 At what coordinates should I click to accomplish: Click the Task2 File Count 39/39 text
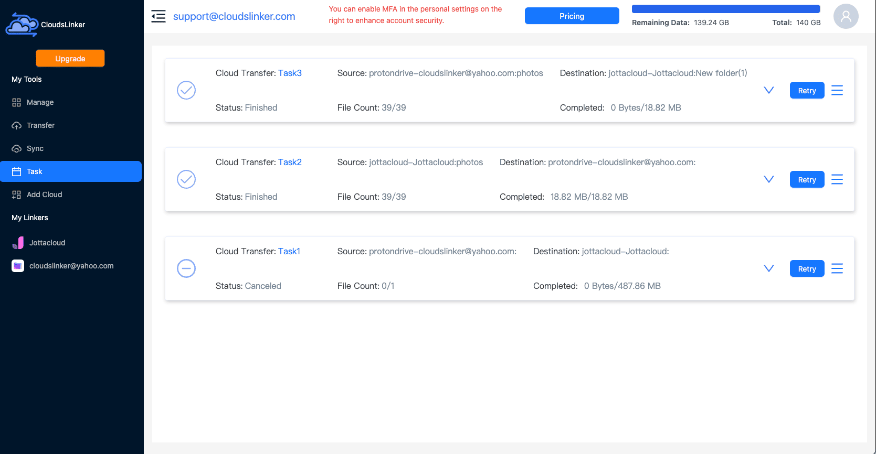tap(372, 197)
